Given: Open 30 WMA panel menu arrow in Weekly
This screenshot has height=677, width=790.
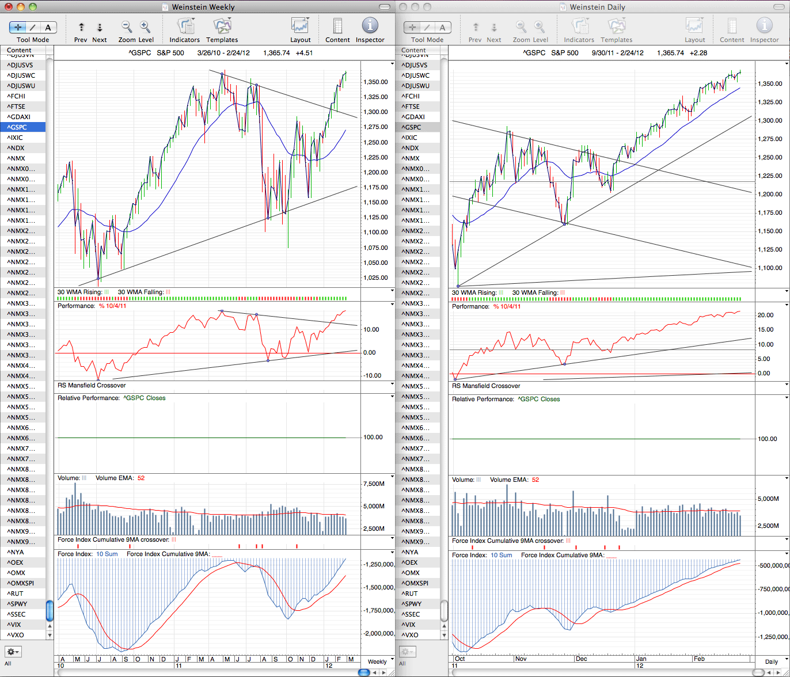Looking at the screenshot, I should click(x=392, y=291).
